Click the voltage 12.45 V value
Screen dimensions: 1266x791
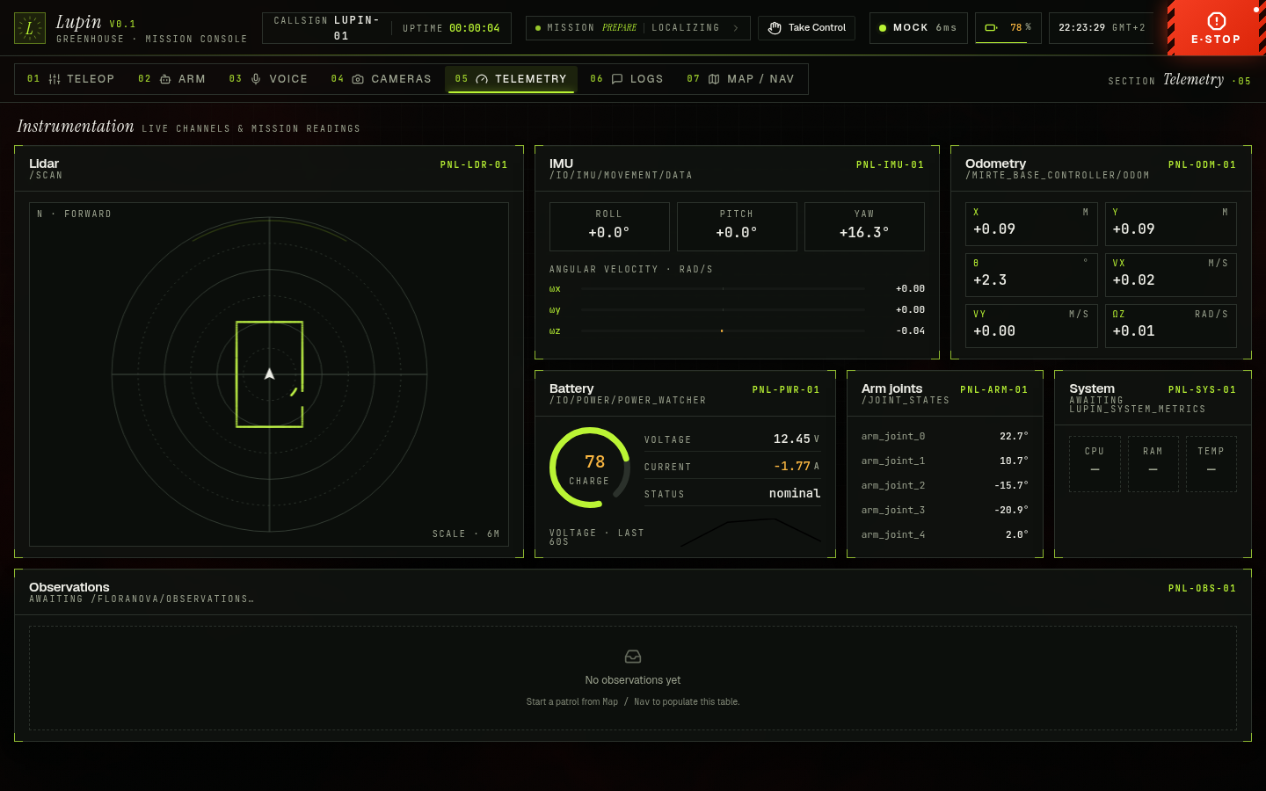797,439
